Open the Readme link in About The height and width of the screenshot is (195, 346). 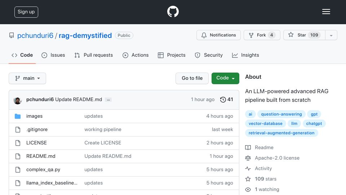264,147
